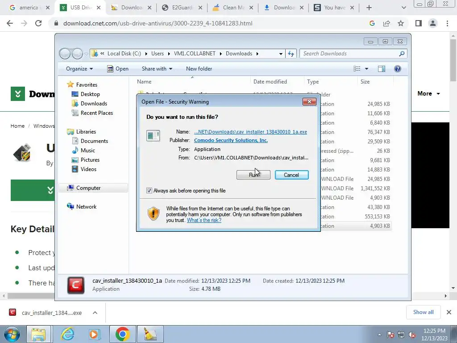Screen dimensions: 457x343
Task: Click the Windows Start button
Action: [x=11, y=334]
